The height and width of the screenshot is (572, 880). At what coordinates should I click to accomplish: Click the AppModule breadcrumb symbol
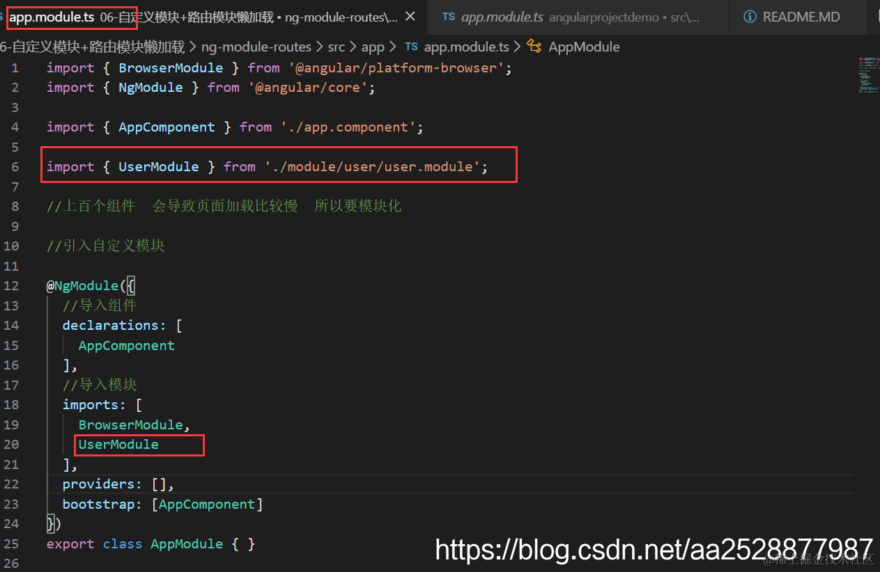pos(584,47)
